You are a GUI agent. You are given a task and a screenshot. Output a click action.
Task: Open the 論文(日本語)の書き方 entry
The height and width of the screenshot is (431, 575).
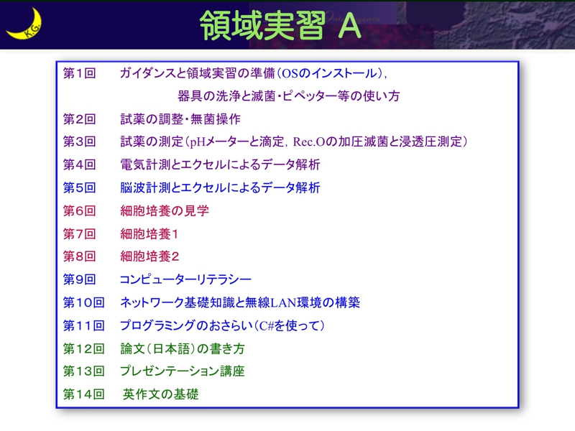coord(183,348)
